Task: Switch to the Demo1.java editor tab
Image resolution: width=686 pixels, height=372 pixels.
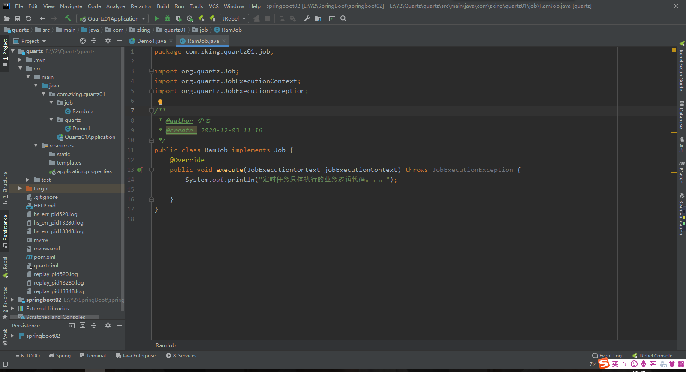Action: 151,41
